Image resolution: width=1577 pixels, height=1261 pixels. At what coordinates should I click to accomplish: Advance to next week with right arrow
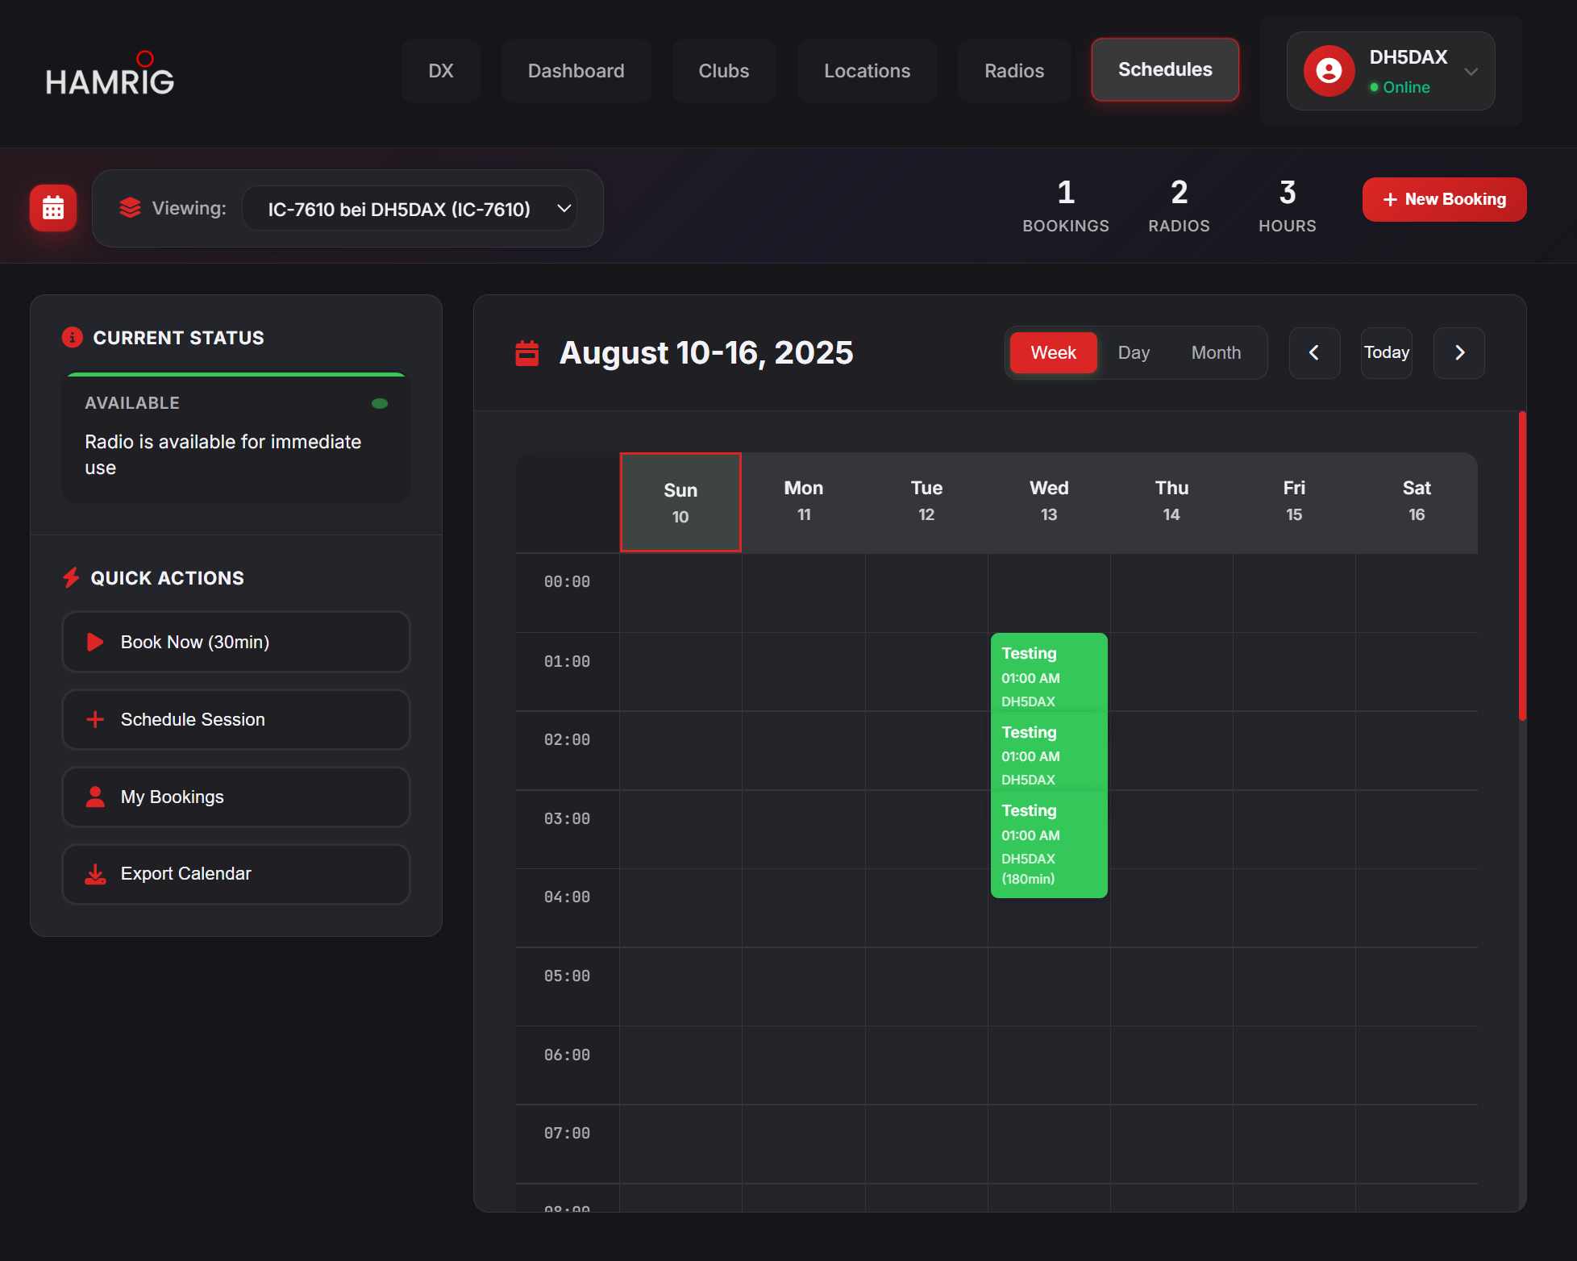click(1458, 352)
